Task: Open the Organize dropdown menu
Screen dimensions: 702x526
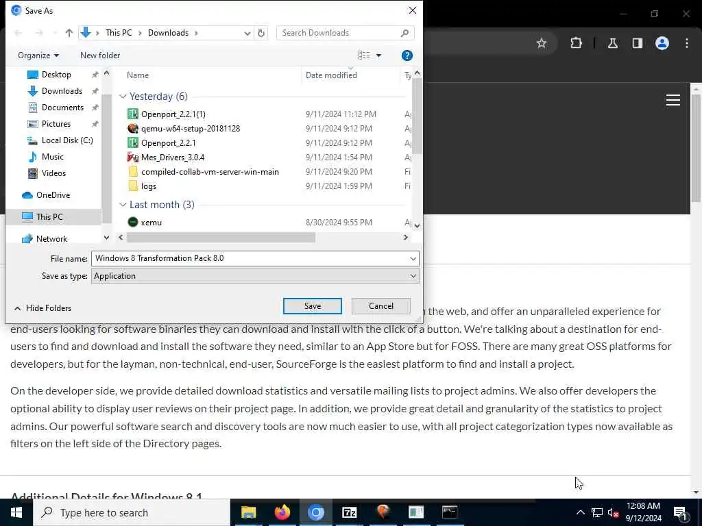Action: (x=38, y=55)
